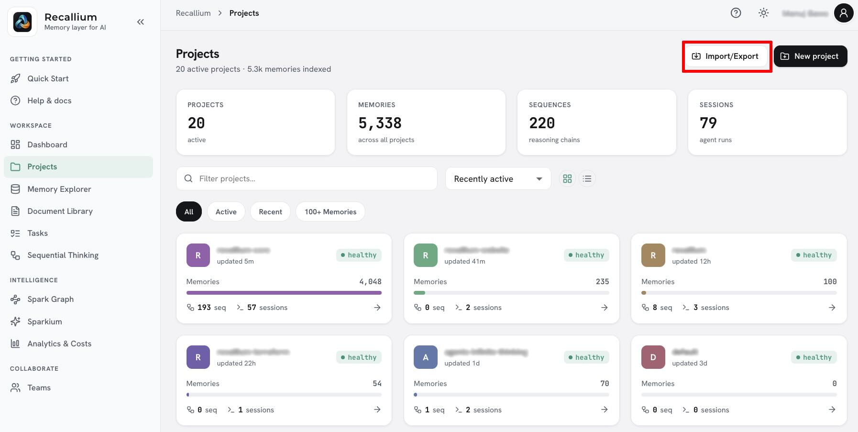Click green R avatar updated 41m
Image resolution: width=858 pixels, height=432 pixels.
click(426, 255)
